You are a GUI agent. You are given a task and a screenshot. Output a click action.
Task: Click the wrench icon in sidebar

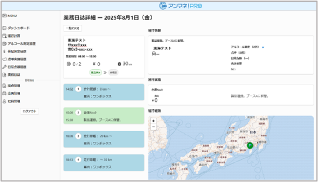[x=4, y=67]
